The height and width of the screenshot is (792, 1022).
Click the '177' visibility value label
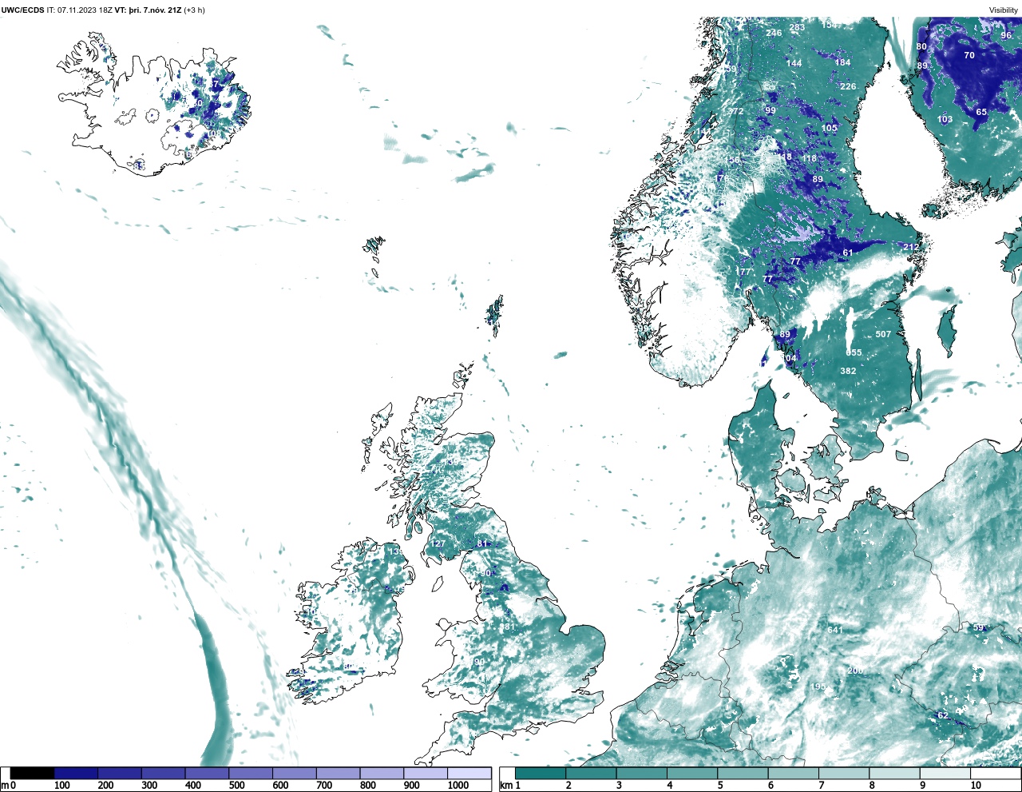point(743,272)
